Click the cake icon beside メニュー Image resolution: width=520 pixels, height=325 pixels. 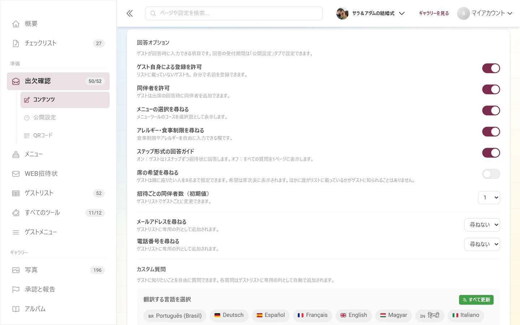pyautogui.click(x=16, y=155)
